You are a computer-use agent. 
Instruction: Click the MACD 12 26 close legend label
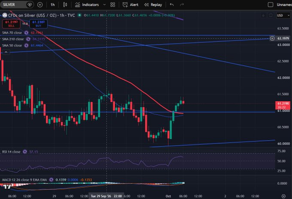(24, 180)
